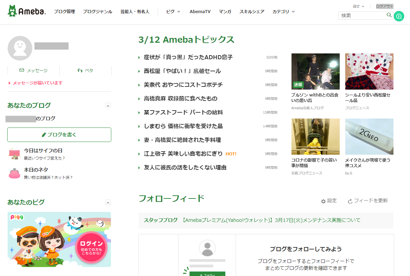Open your のブログ link
The image size is (410, 276).
(30, 119)
